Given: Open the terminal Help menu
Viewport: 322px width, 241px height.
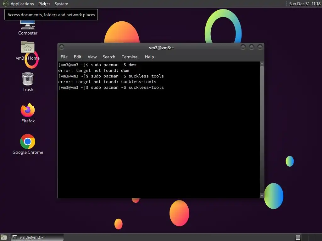Looking at the screenshot, I should (x=149, y=57).
